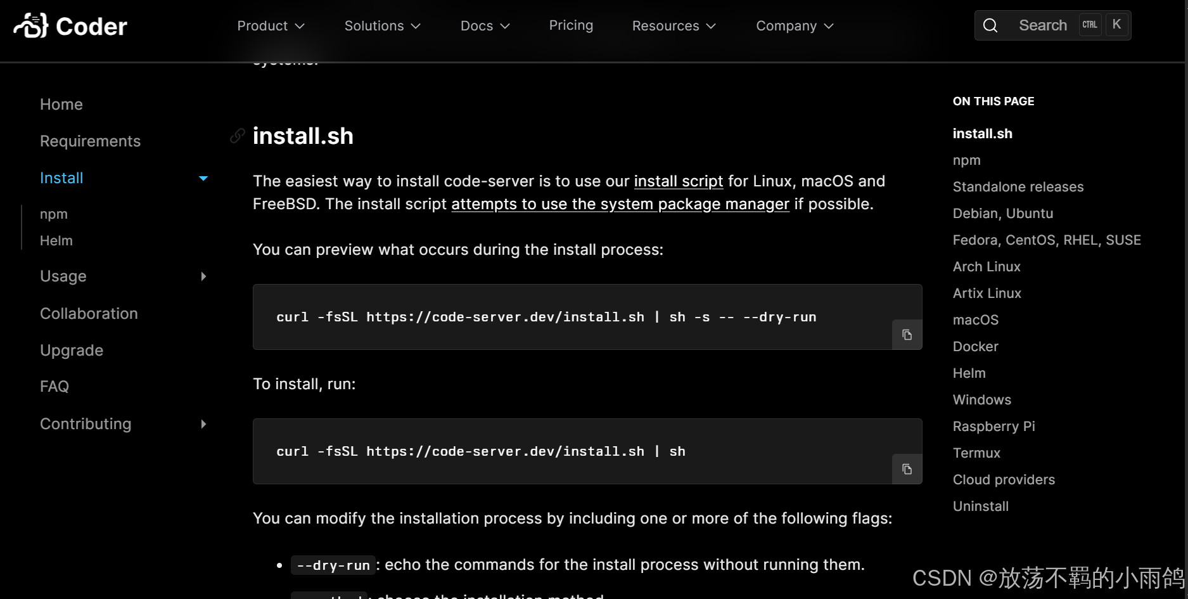Image resolution: width=1188 pixels, height=599 pixels.
Task: Open the Helm sidebar sub-item
Action: pyautogui.click(x=56, y=241)
